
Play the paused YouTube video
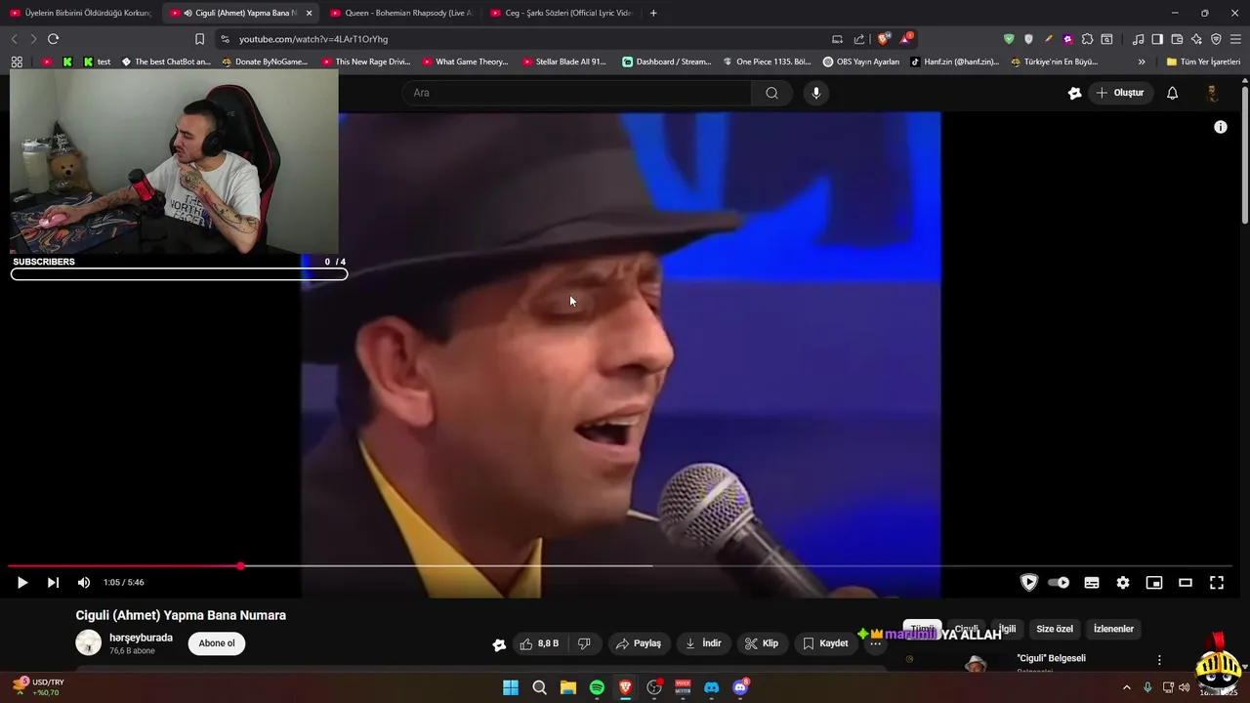click(x=21, y=583)
